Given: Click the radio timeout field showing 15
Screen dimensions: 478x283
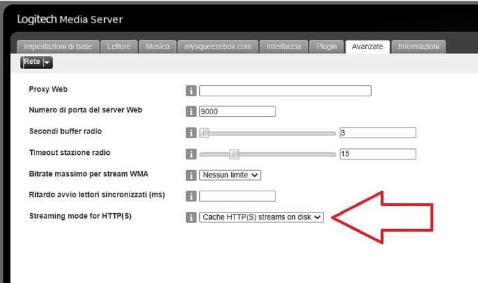Looking at the screenshot, I should tap(378, 154).
